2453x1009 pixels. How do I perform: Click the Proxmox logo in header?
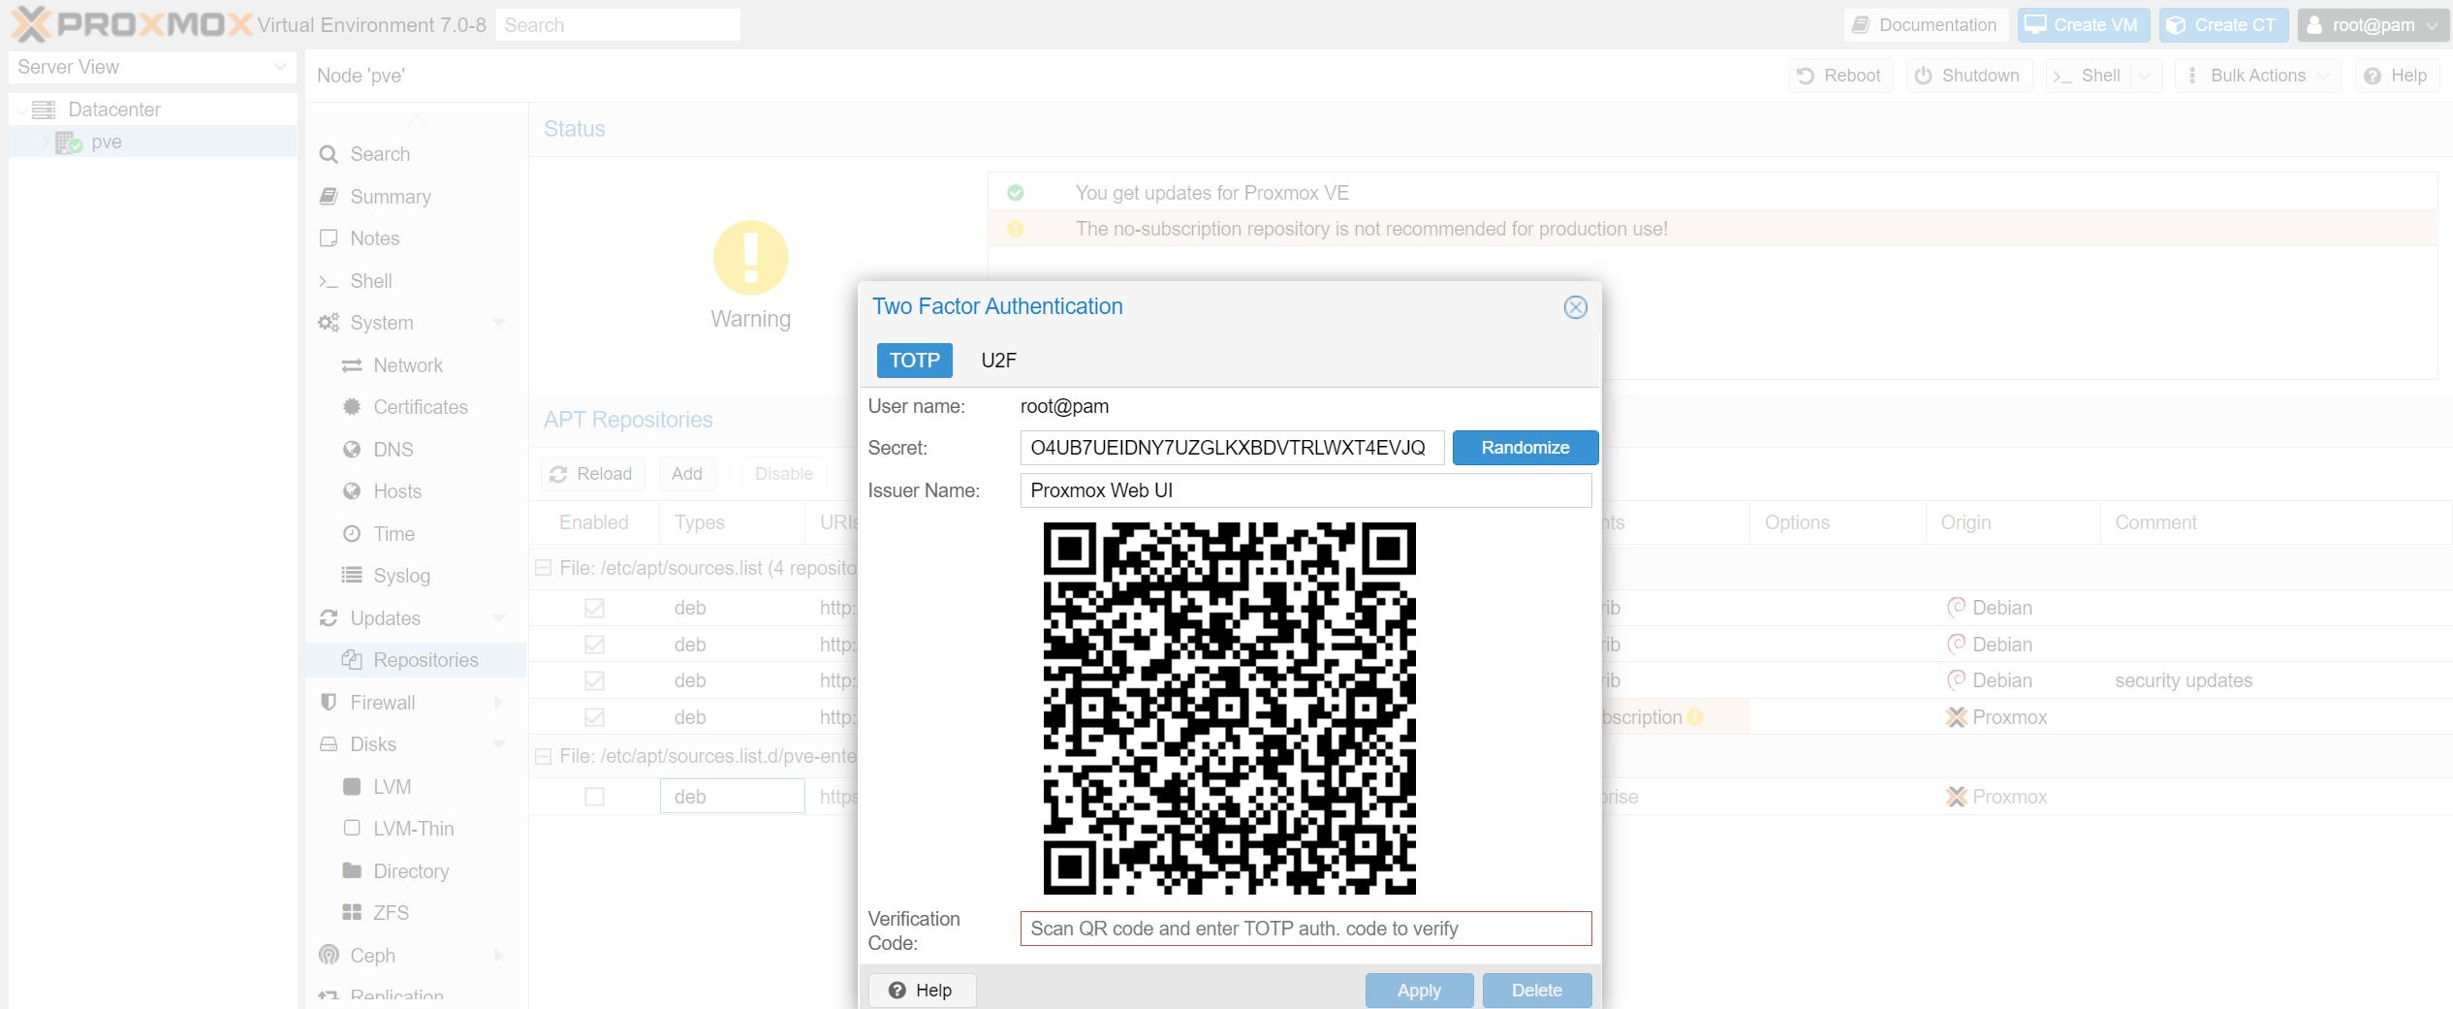click(132, 24)
